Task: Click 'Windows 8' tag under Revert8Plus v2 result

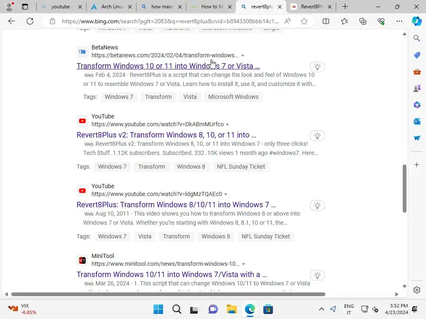Action: (191, 167)
